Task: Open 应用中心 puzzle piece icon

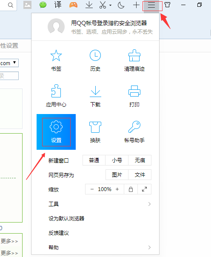Action: (56, 91)
